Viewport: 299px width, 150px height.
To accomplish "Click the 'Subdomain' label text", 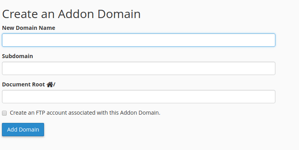I will pyautogui.click(x=18, y=56).
